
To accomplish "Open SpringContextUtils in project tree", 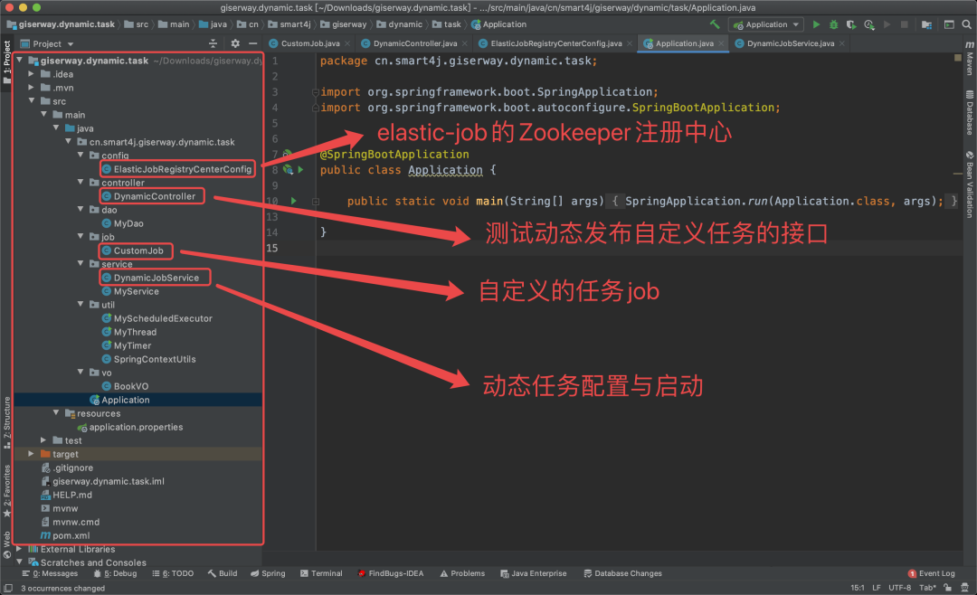I will [149, 359].
